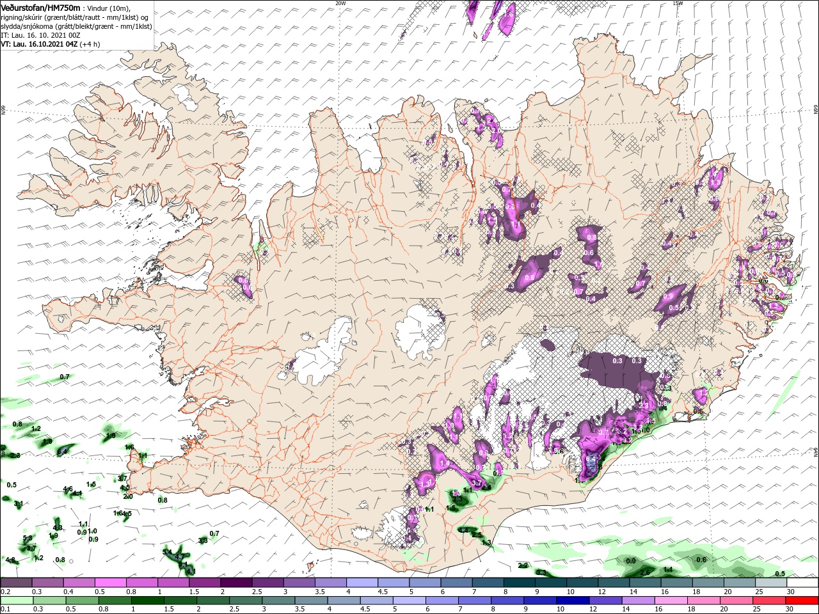Pick the 5 pale lilac rain scale swatch
This screenshot has height=614, width=819.
click(409, 601)
